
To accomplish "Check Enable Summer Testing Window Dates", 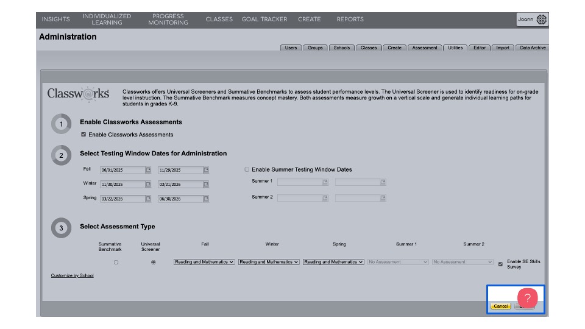I will [247, 170].
